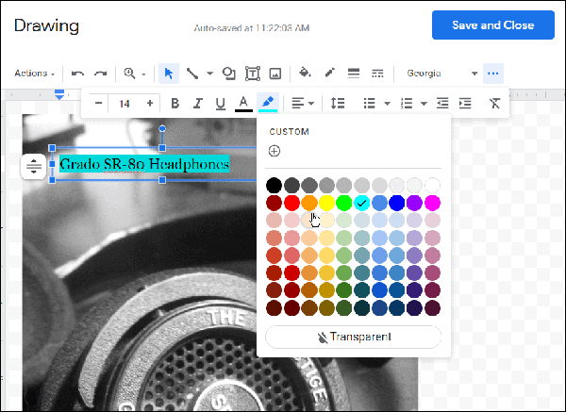Change Border dash style
This screenshot has width=566, height=412.
[377, 74]
